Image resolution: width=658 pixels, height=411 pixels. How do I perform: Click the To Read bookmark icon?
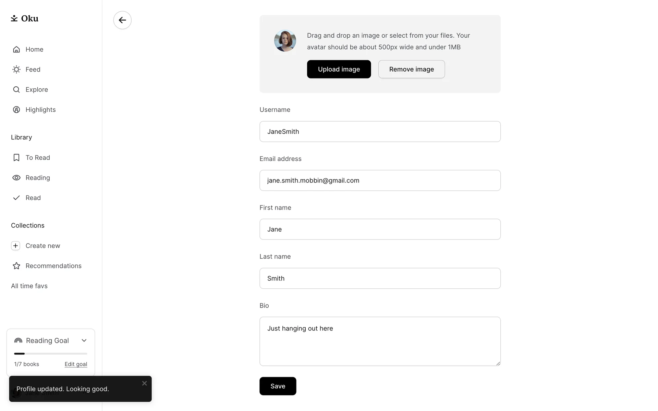pyautogui.click(x=16, y=158)
